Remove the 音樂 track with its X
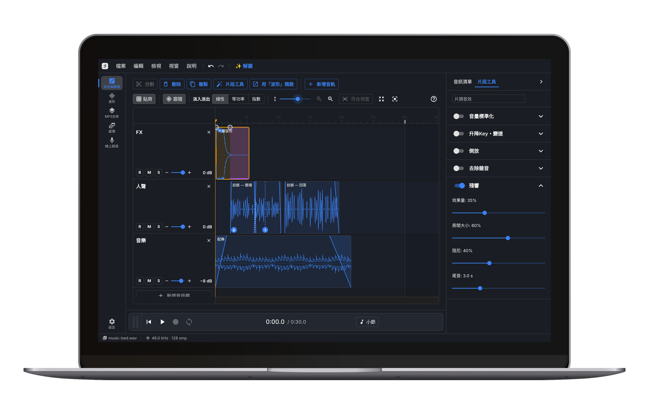The image size is (649, 401). (209, 241)
